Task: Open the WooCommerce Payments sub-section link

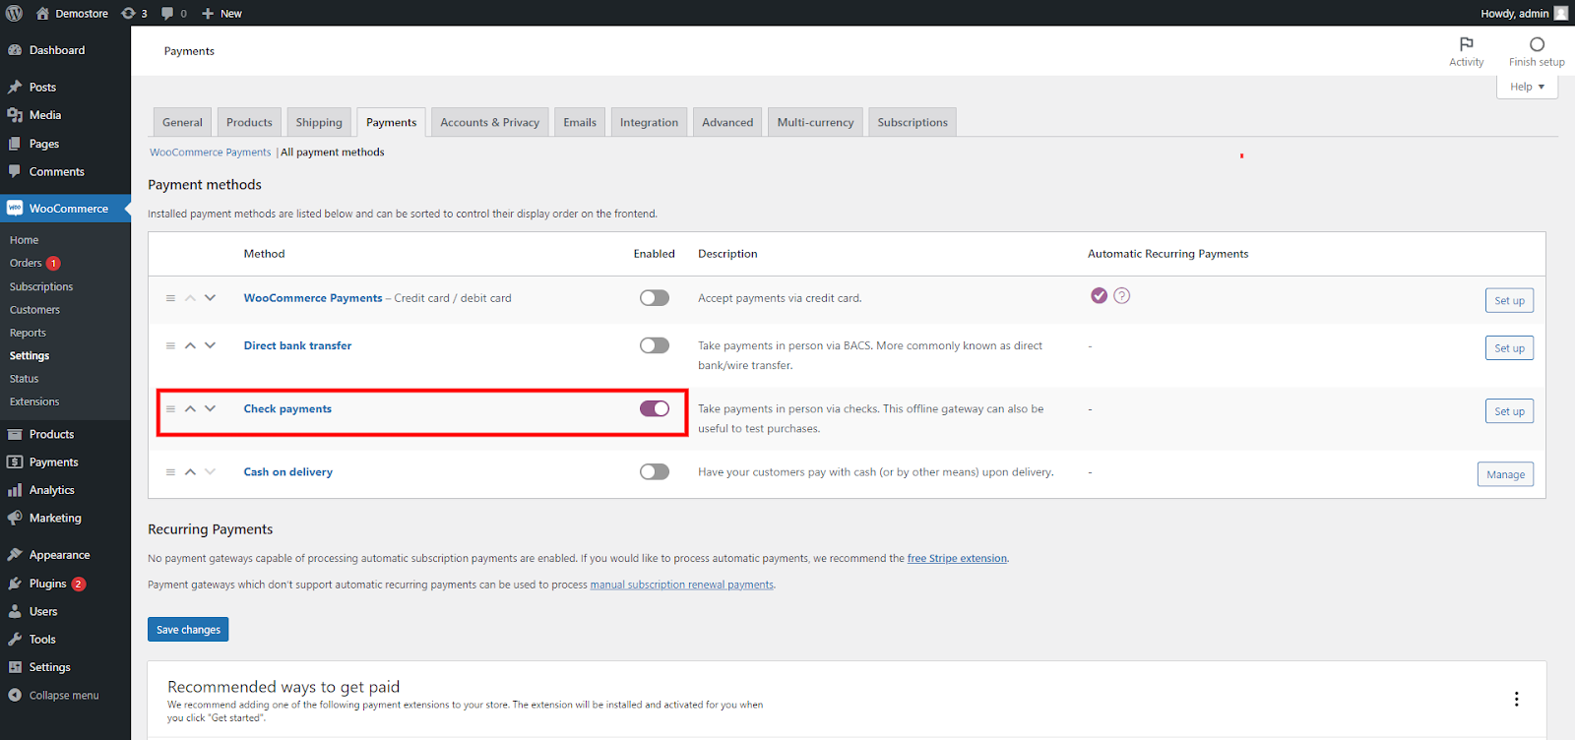Action: (210, 153)
